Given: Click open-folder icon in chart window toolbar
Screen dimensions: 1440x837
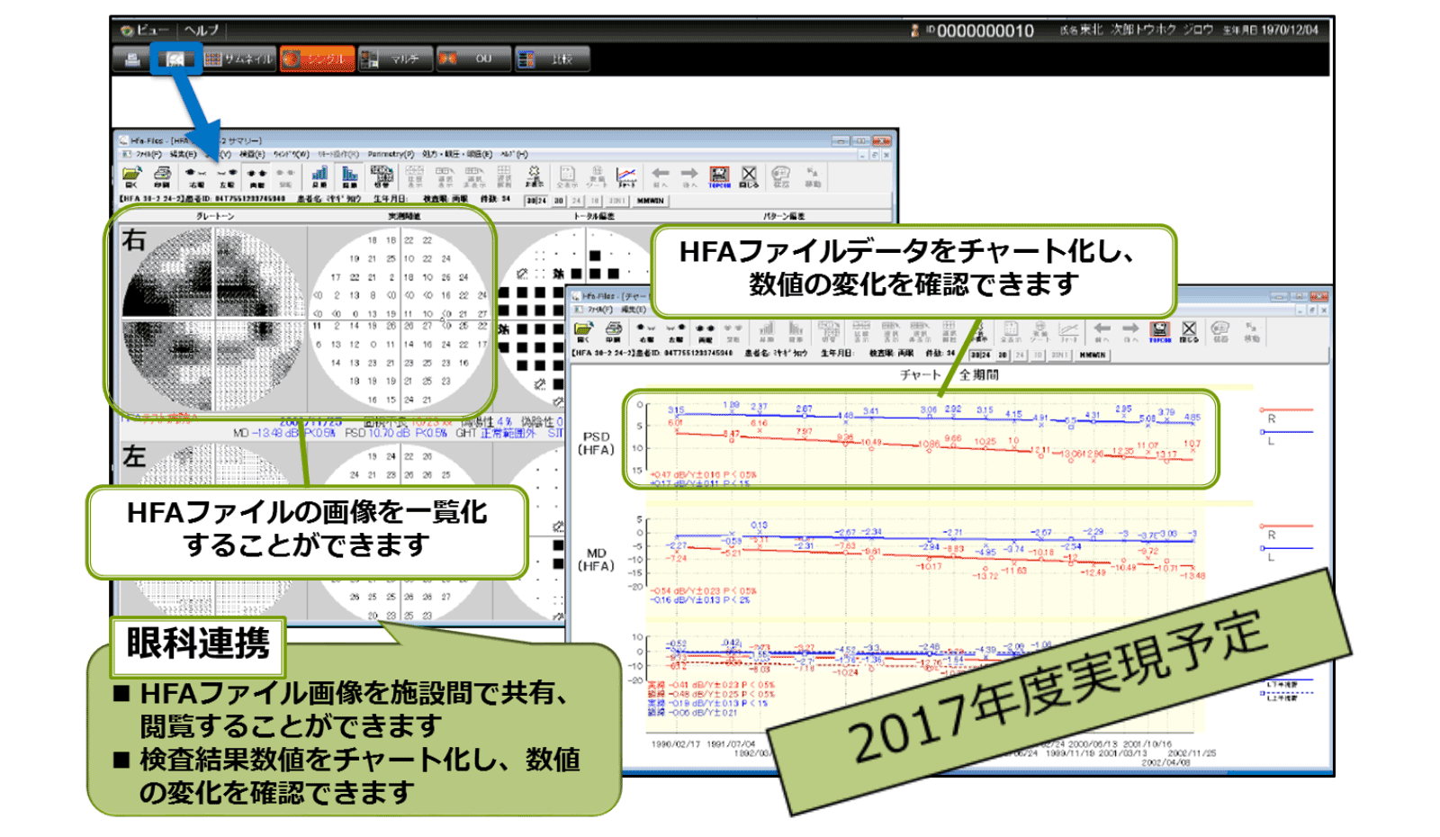Looking at the screenshot, I should 583,333.
